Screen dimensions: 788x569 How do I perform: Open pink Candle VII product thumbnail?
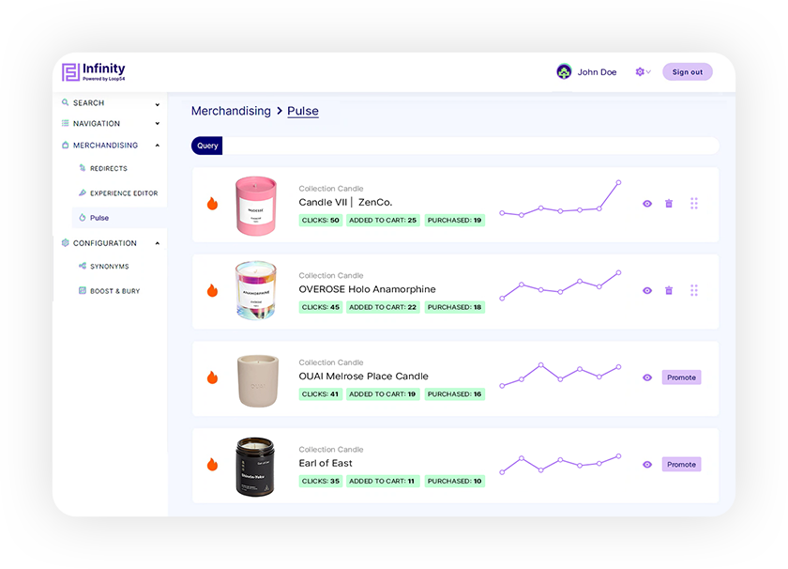tap(256, 206)
